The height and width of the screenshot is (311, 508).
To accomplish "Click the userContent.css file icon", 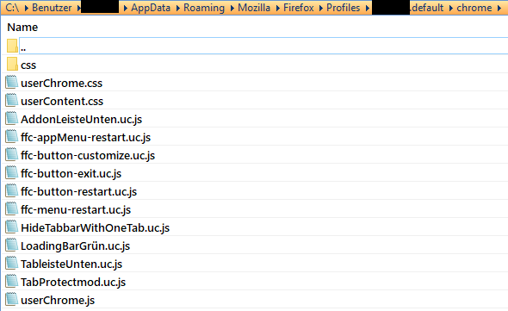I will (x=12, y=100).
